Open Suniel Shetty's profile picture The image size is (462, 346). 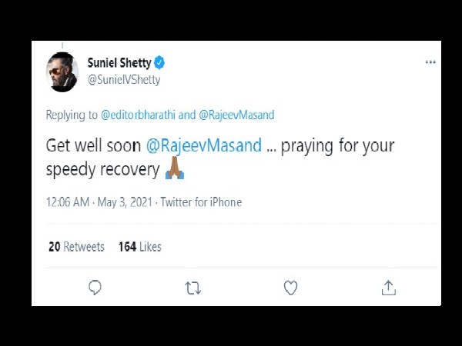tap(62, 72)
